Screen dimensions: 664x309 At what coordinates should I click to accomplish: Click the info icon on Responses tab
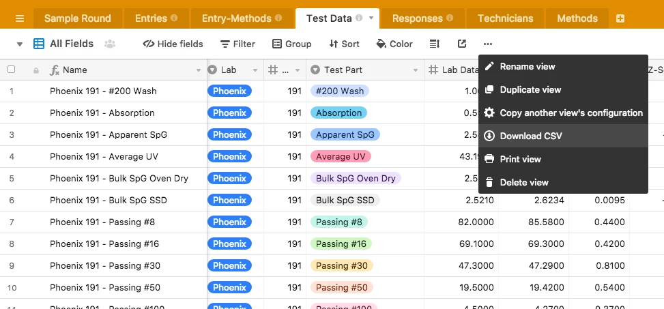click(450, 18)
